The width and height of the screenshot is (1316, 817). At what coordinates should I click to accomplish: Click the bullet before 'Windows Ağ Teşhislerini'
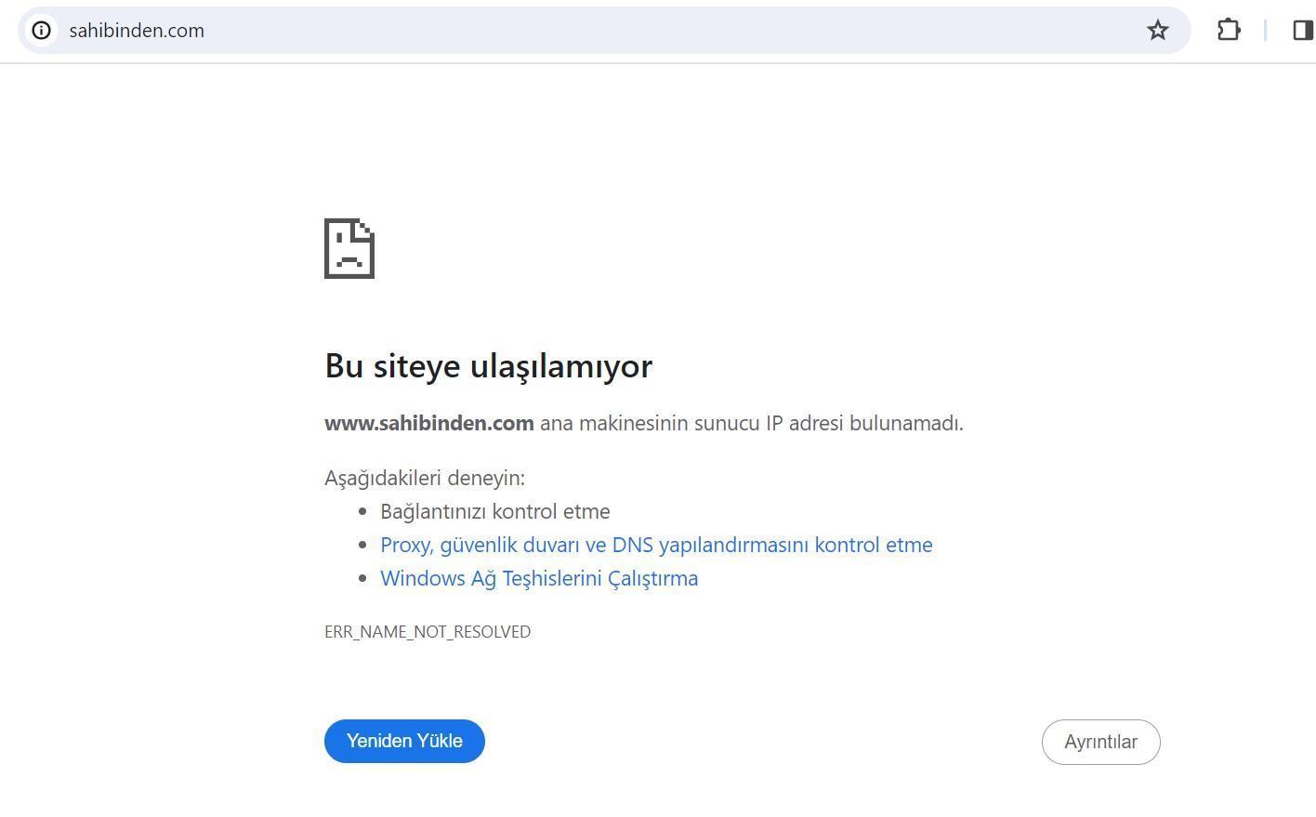362,579
